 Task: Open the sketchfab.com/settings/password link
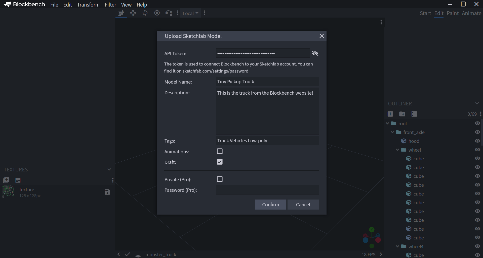215,71
